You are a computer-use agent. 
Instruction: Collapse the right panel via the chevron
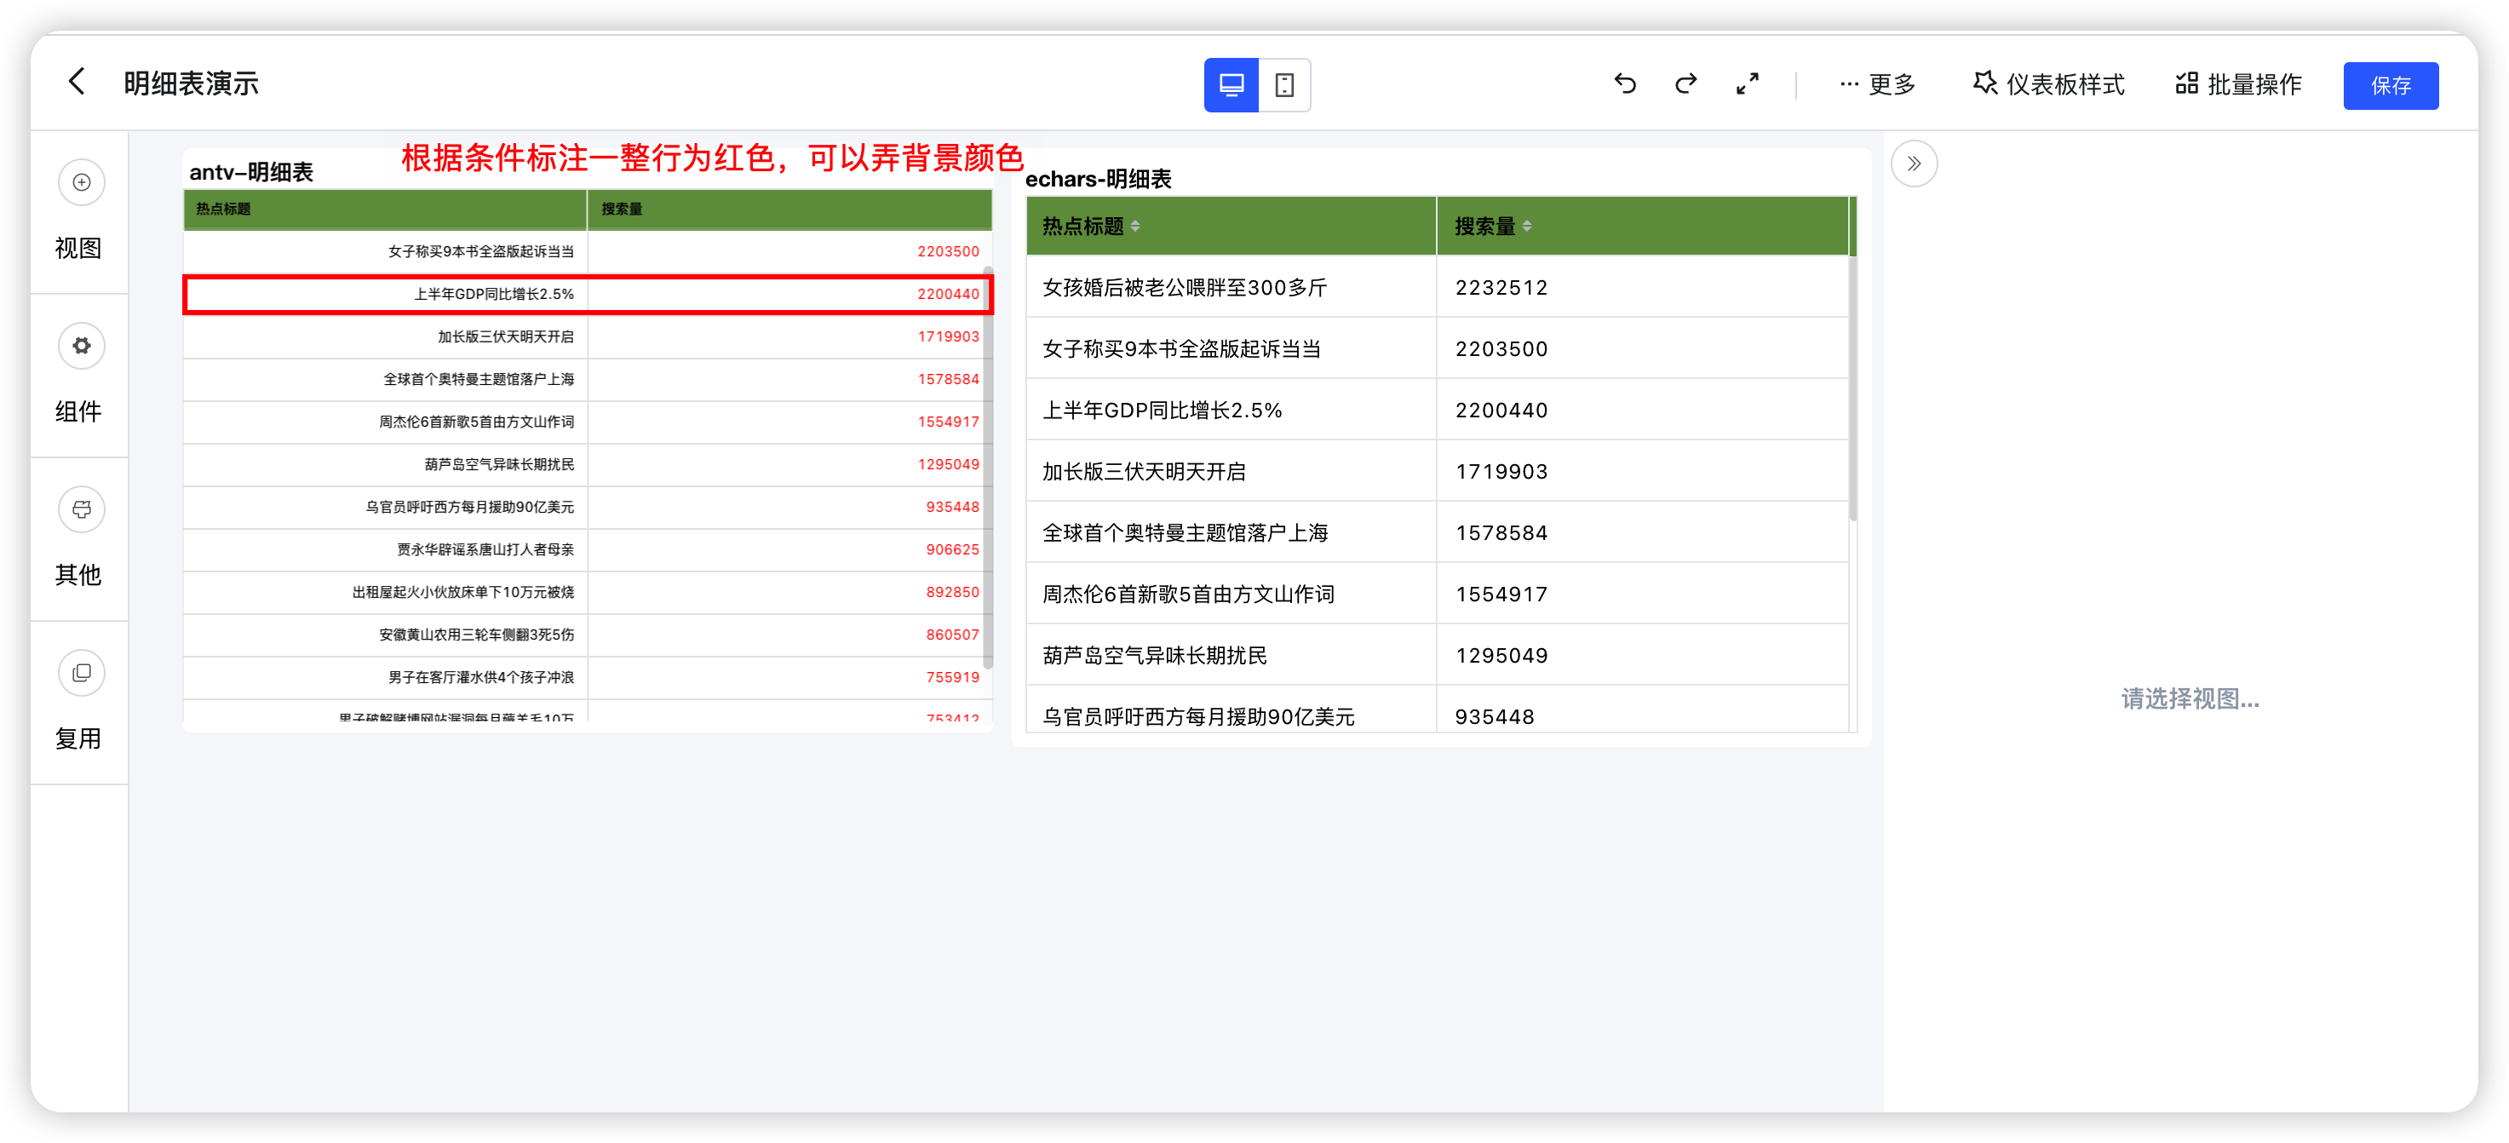[x=1914, y=164]
